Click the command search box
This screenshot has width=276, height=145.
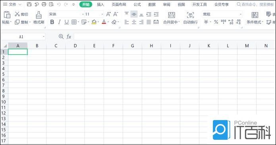click(256, 4)
